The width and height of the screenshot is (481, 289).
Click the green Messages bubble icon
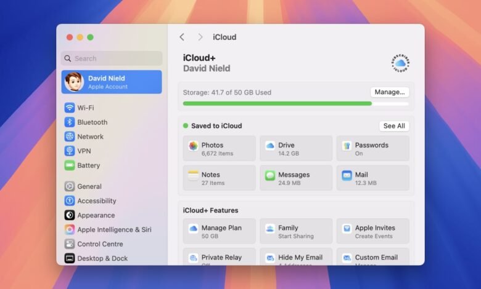270,175
